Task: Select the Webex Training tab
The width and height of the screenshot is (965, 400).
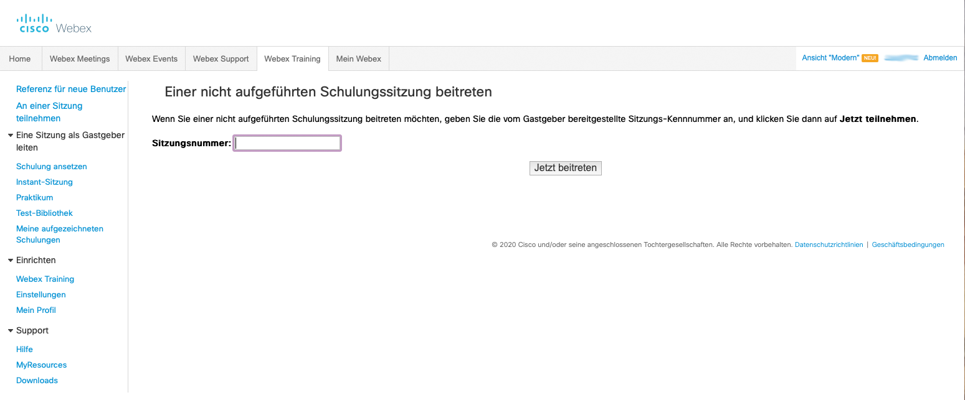Action: pos(292,59)
